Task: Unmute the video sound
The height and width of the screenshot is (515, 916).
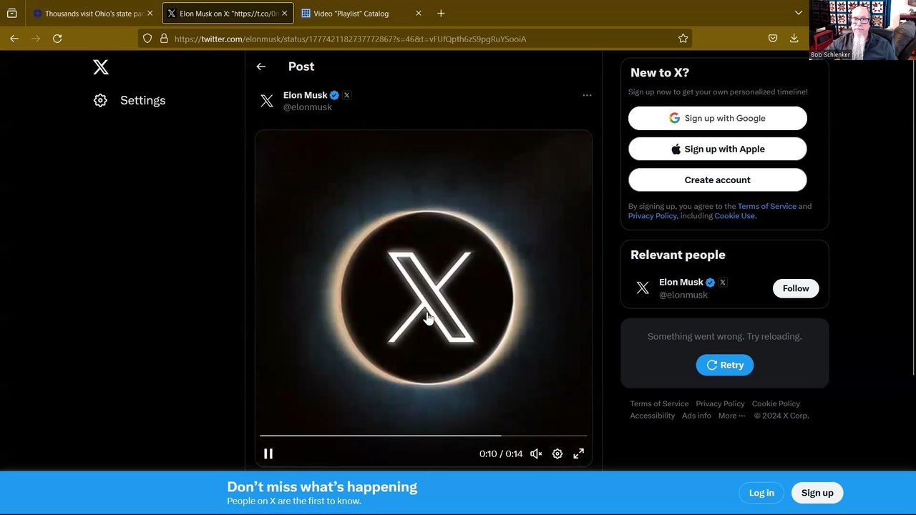Action: tap(536, 453)
